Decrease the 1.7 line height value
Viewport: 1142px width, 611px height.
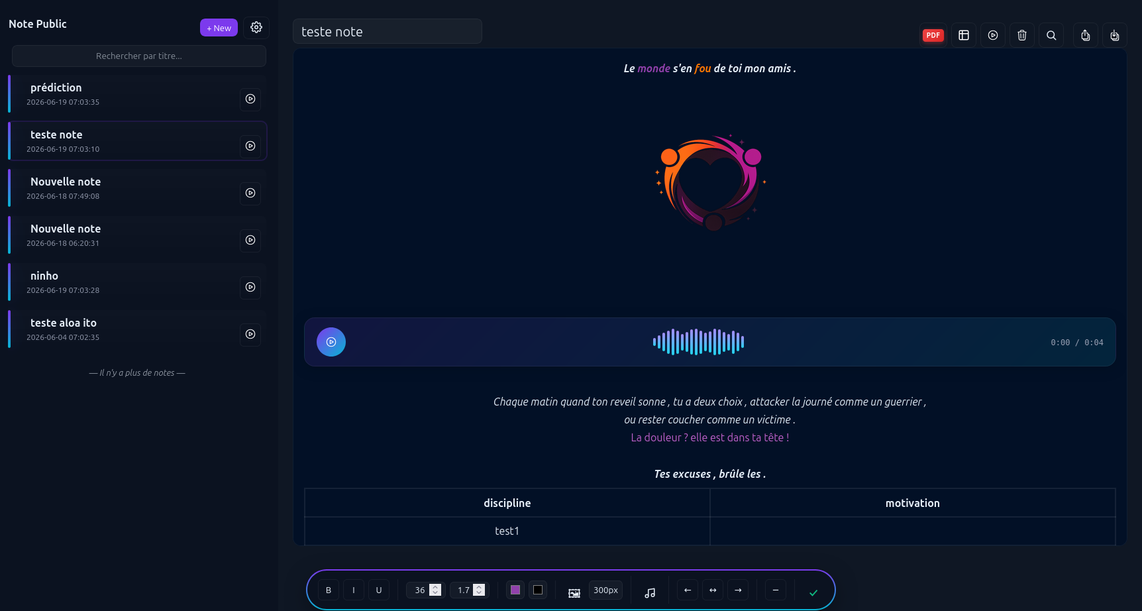point(479,593)
